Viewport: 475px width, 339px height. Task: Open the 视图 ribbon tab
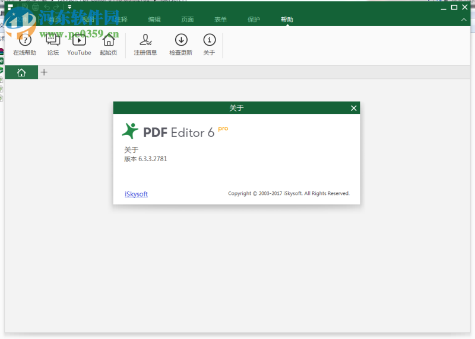[x=88, y=20]
